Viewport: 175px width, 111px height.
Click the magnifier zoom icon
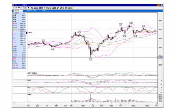tap(53, 8)
